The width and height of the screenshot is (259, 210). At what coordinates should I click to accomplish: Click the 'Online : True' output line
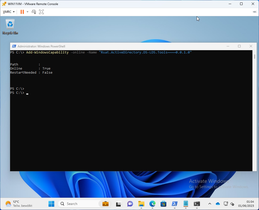coord(30,69)
